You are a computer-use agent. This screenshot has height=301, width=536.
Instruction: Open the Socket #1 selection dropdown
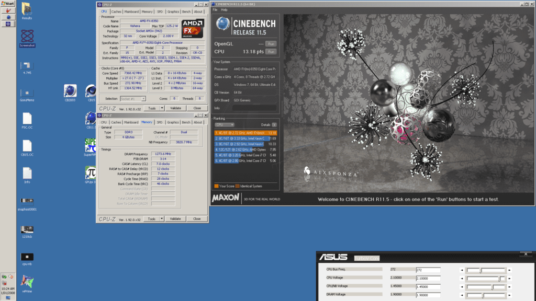click(133, 99)
